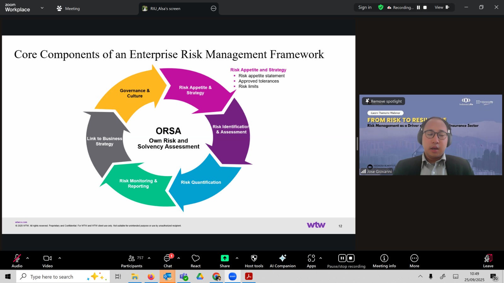
Task: Click the Sign in button
Action: [x=365, y=8]
